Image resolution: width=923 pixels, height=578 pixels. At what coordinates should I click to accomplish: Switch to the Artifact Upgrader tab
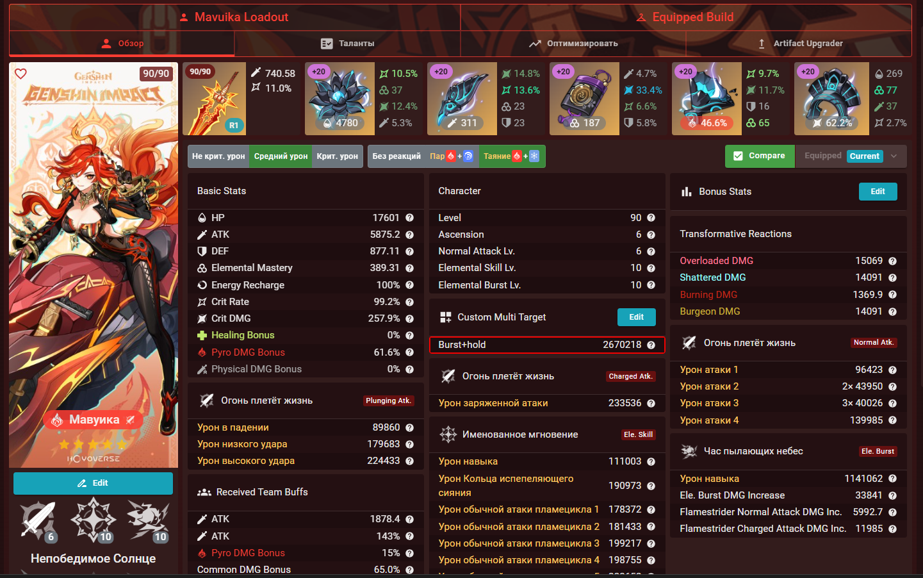pyautogui.click(x=799, y=44)
